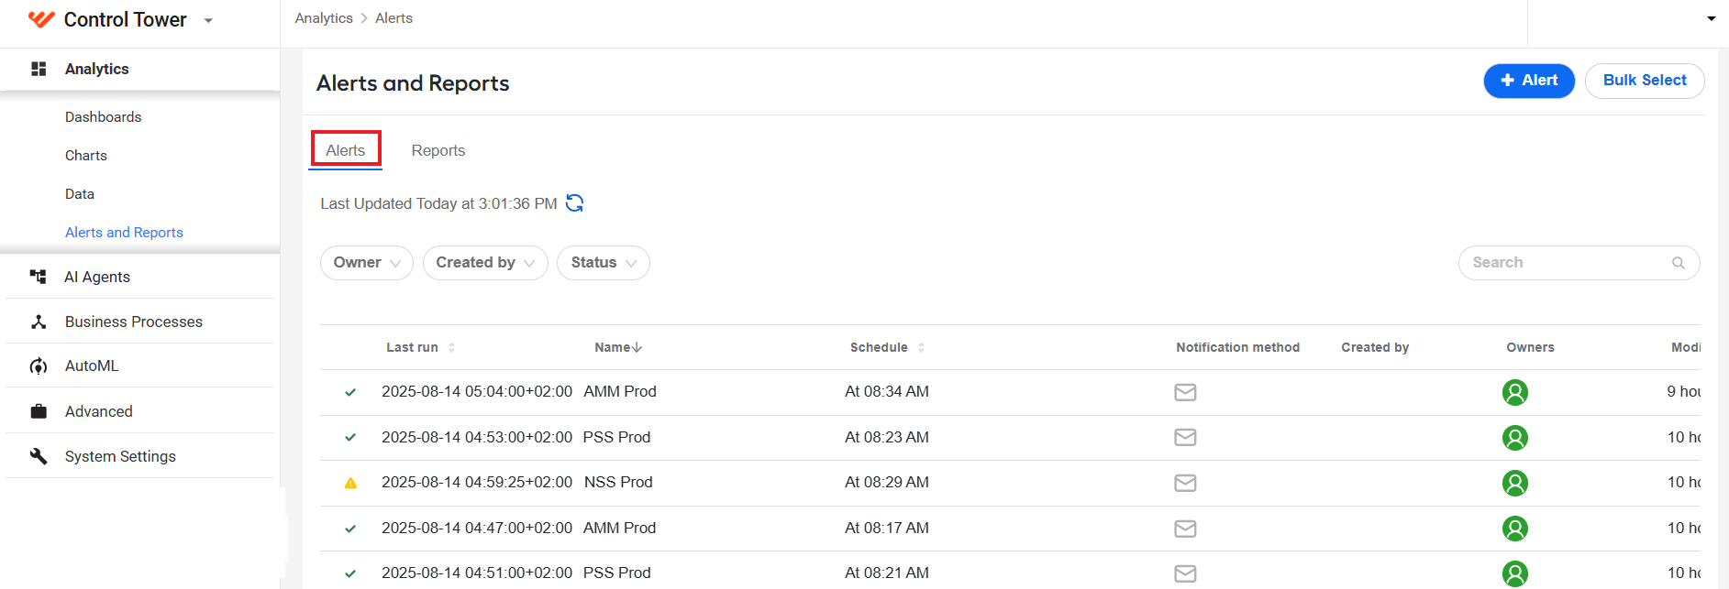Open Data in the sidebar
This screenshot has height=589, width=1729.
point(80,194)
